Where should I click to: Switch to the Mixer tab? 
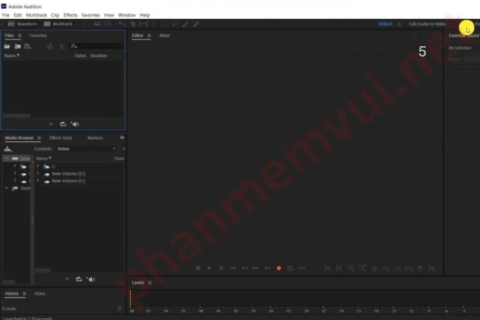coord(164,36)
